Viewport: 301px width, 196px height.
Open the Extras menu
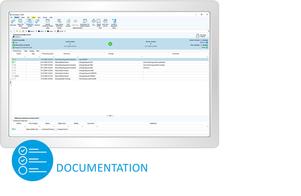45,17
